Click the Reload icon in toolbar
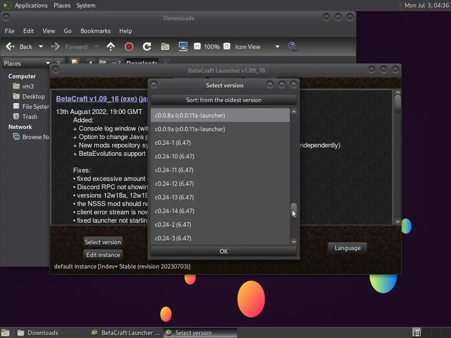Image resolution: width=451 pixels, height=338 pixels. [x=147, y=47]
